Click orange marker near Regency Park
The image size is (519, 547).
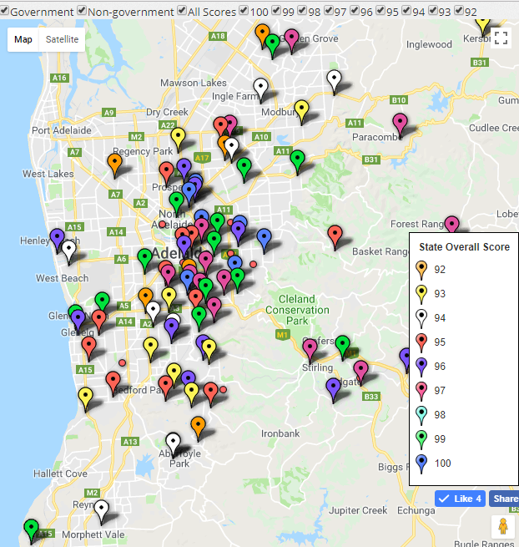[x=114, y=163]
